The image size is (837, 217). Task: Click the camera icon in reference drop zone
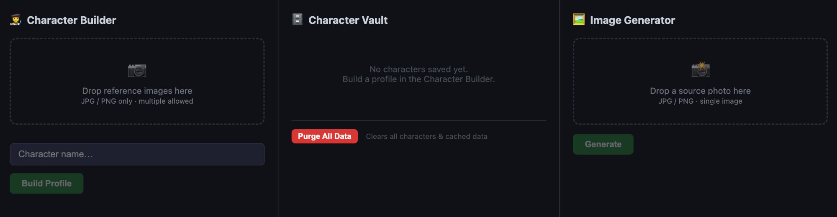[x=137, y=70]
